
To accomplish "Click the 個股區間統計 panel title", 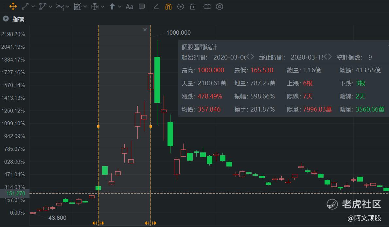I will 199,47.
